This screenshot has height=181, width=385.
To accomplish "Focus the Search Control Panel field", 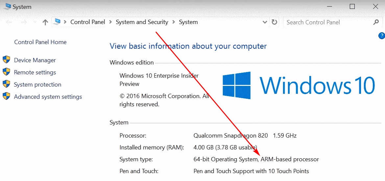I will click(x=327, y=22).
